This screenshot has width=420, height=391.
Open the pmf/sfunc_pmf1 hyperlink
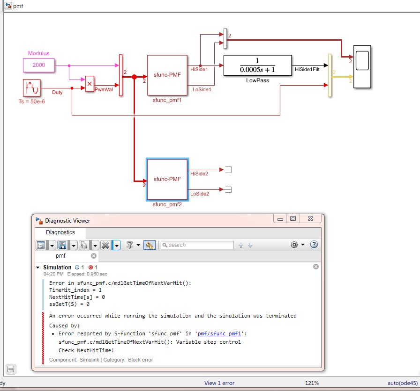click(219, 334)
